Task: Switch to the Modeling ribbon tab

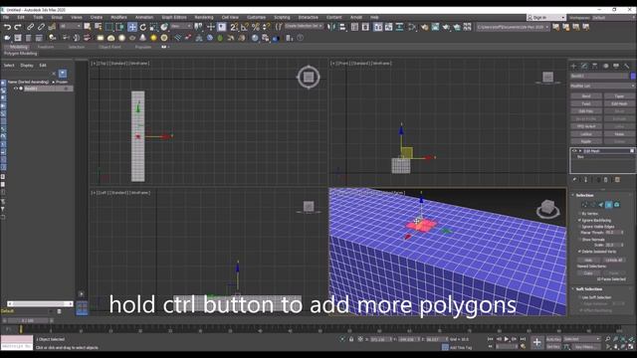Action: point(18,47)
